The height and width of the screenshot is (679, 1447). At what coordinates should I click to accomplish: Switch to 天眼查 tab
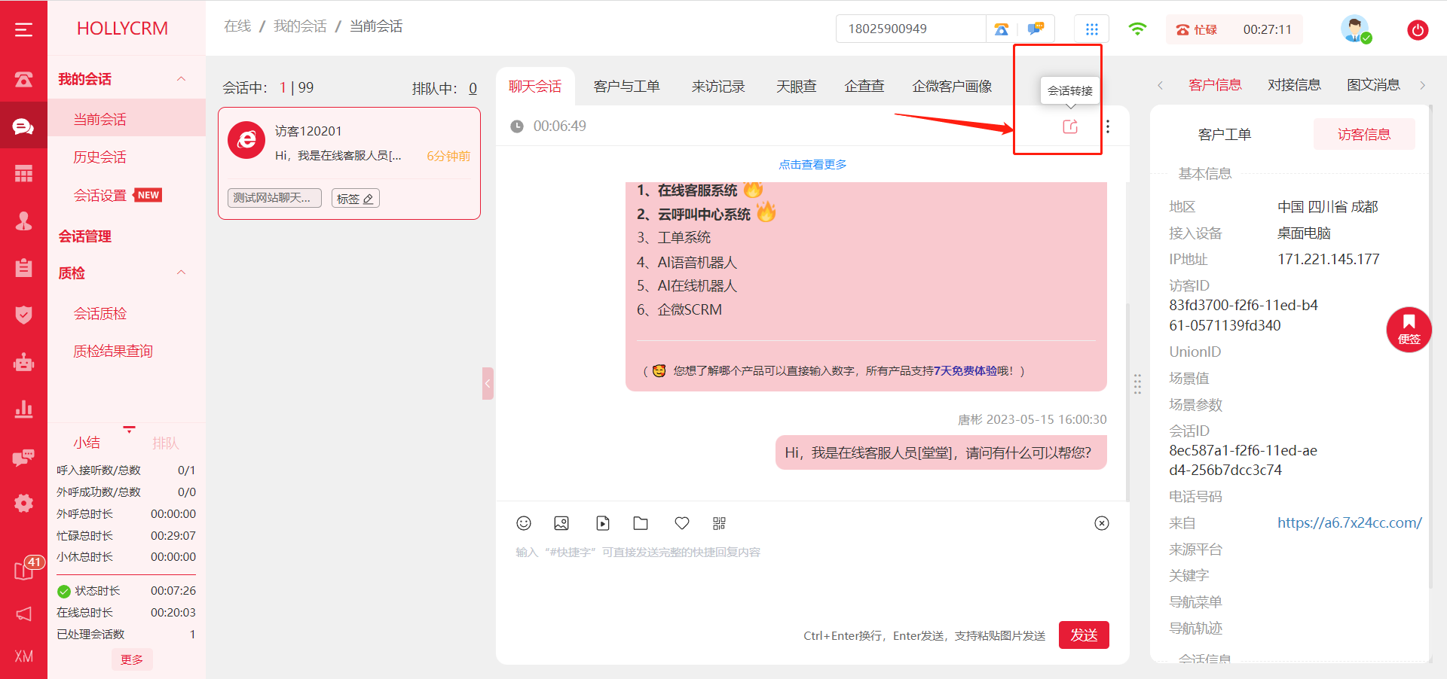pyautogui.click(x=797, y=87)
